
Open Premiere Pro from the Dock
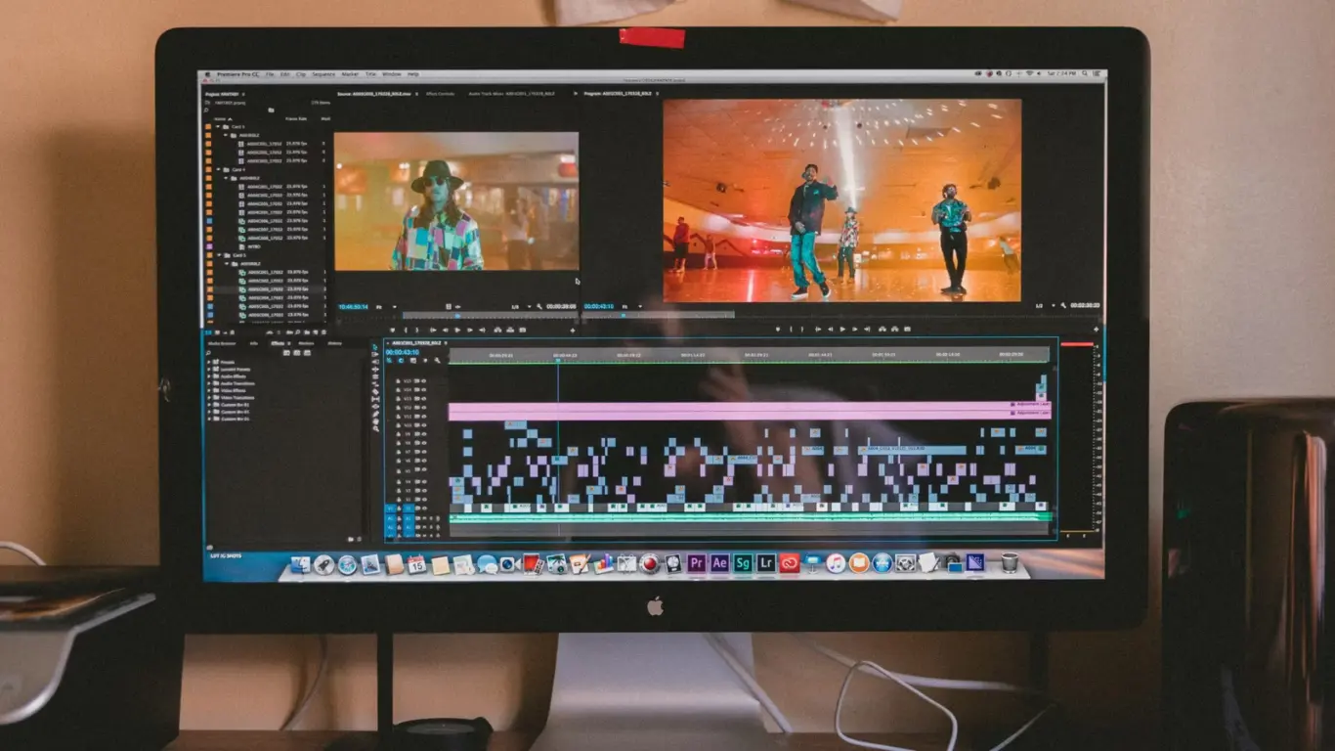point(696,563)
